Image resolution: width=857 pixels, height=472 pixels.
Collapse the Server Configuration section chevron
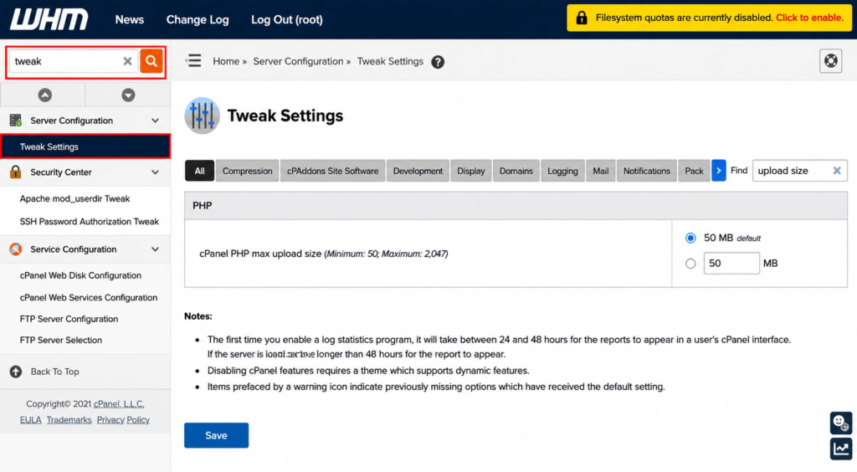tap(155, 121)
